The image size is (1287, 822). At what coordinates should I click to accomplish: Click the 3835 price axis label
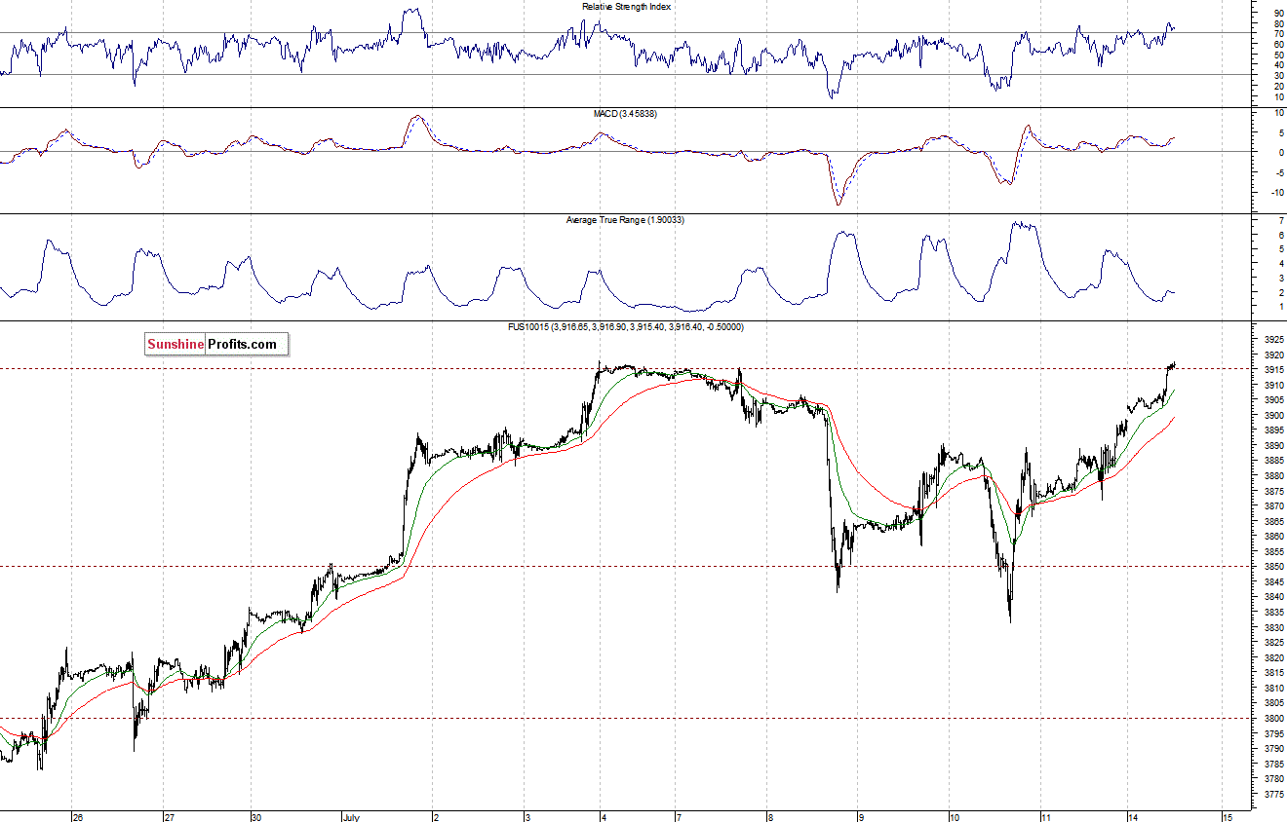[x=1273, y=613]
